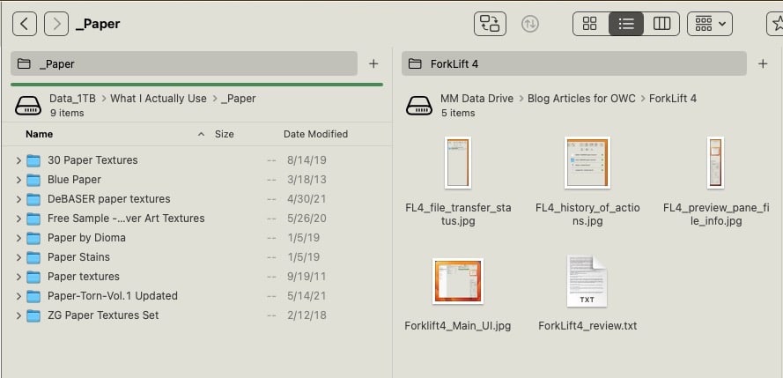Add new tab in left pane
783x378 pixels.
[x=373, y=63]
